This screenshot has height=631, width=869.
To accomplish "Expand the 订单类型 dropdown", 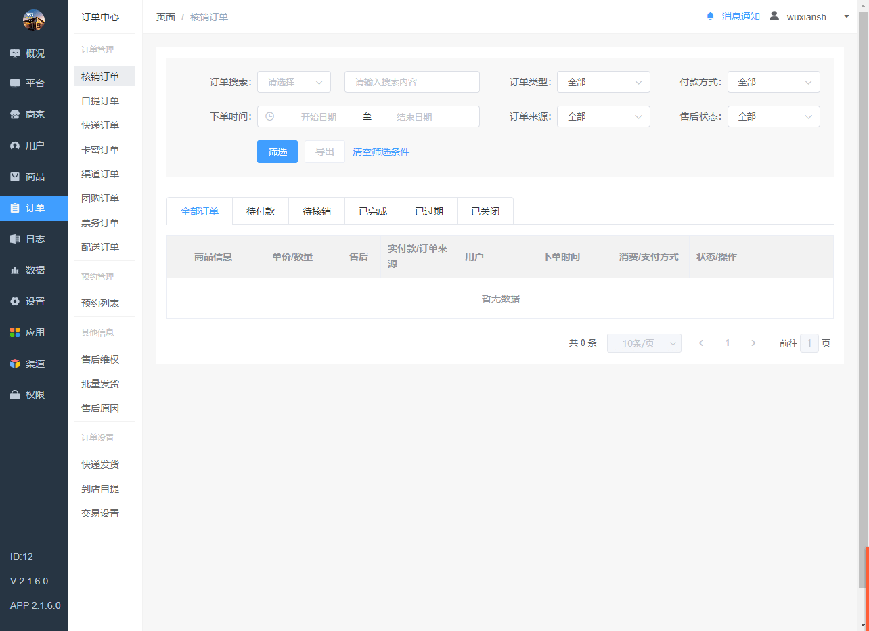I will pos(603,82).
